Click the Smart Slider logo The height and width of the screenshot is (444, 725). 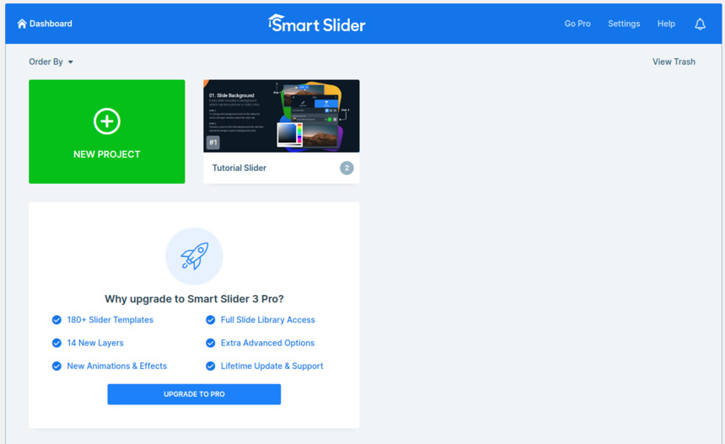tap(317, 24)
